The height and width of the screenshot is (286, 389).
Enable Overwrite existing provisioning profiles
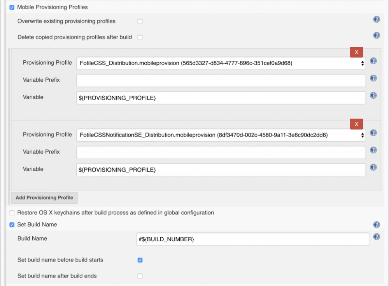(x=140, y=21)
